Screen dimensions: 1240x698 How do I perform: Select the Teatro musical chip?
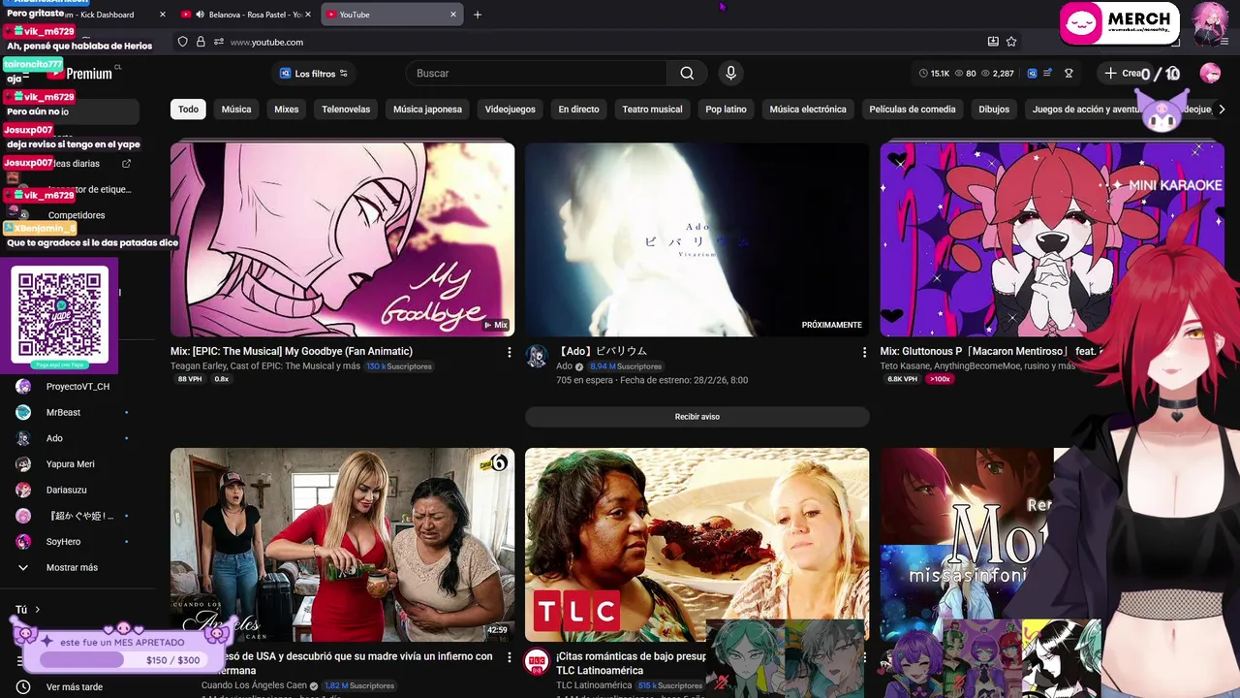(x=652, y=110)
